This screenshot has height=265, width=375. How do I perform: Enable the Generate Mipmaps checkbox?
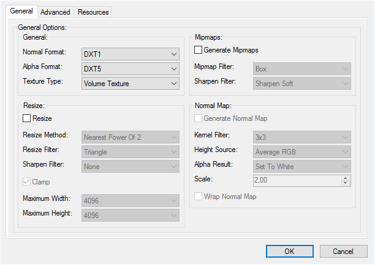coord(199,49)
